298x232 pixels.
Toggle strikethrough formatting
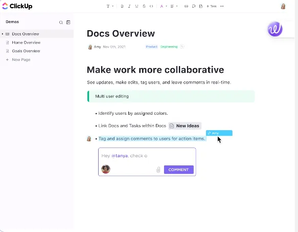[x=144, y=6]
